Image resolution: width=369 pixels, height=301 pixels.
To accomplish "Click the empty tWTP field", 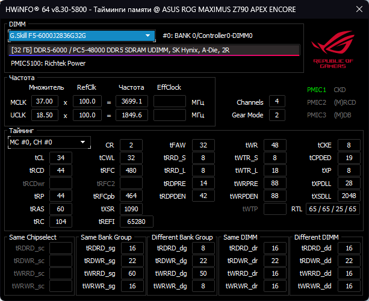I will pos(275,209).
